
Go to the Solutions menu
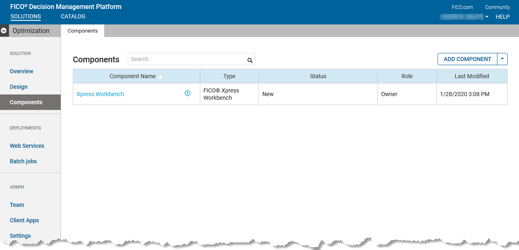26,17
